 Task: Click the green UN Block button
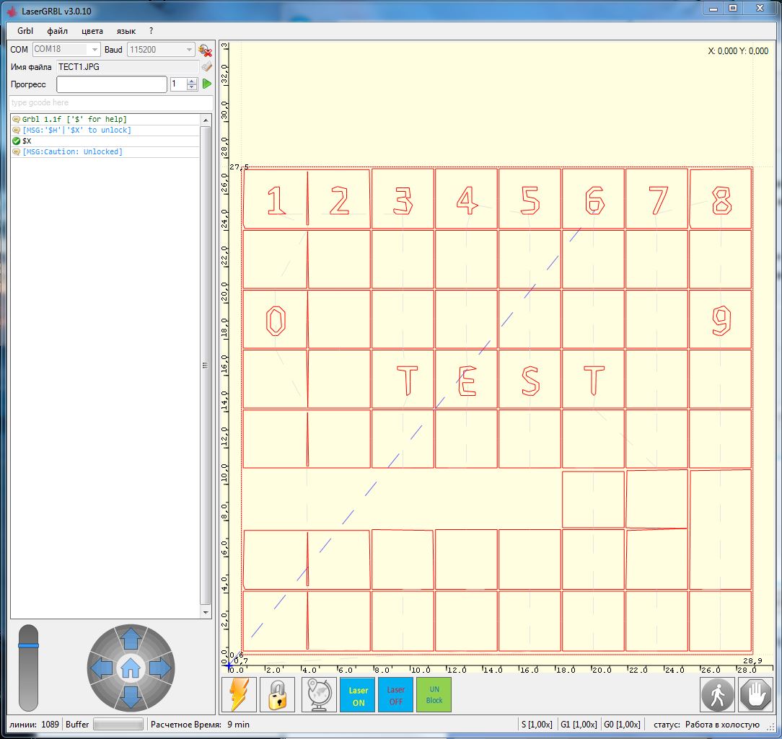tap(434, 695)
